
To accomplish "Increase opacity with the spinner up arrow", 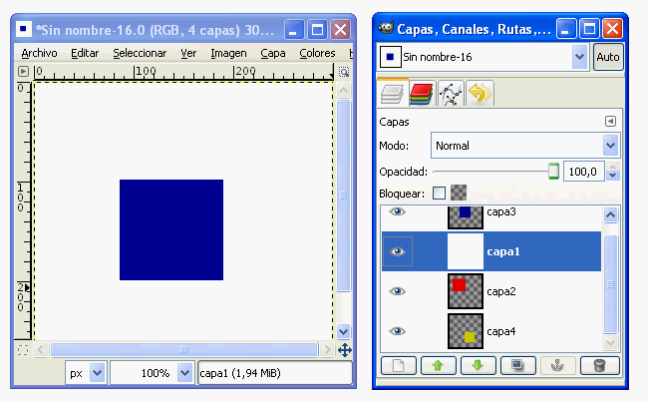I will coord(612,167).
